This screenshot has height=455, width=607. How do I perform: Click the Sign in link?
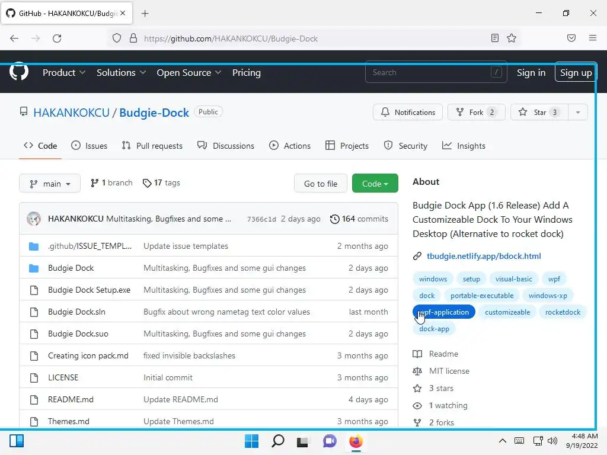[x=531, y=72]
